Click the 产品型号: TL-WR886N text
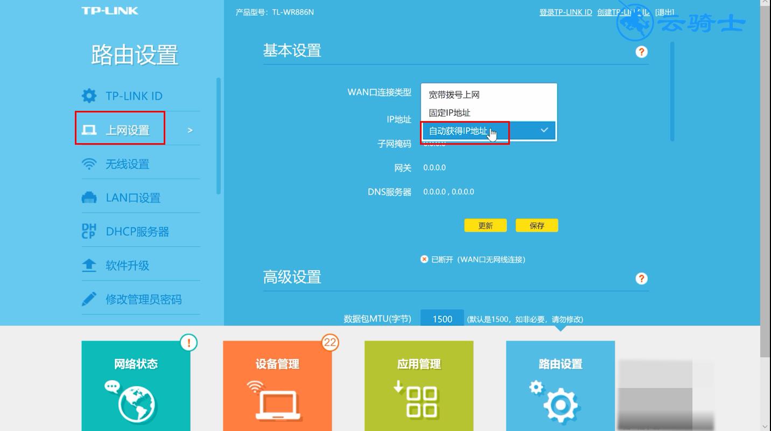This screenshot has height=431, width=771. click(x=275, y=12)
